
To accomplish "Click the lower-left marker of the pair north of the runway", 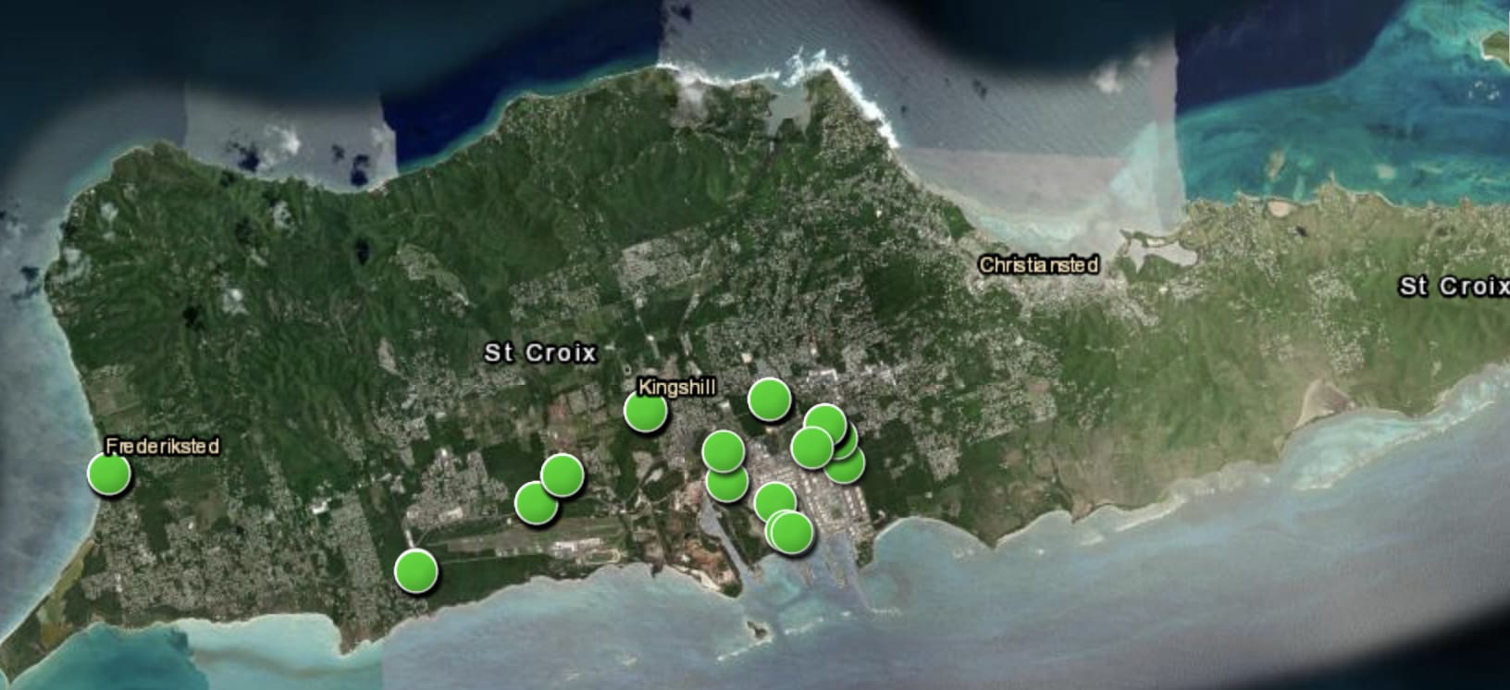I will point(536,503).
